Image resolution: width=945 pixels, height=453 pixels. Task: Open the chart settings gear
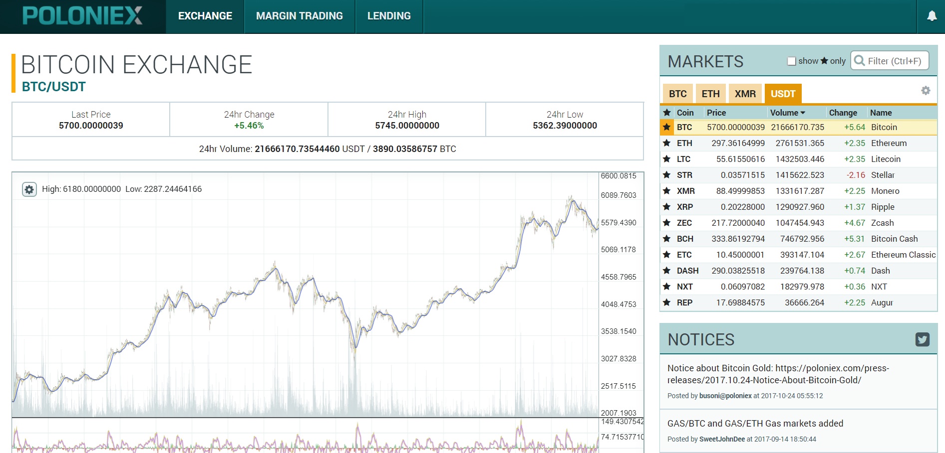29,189
